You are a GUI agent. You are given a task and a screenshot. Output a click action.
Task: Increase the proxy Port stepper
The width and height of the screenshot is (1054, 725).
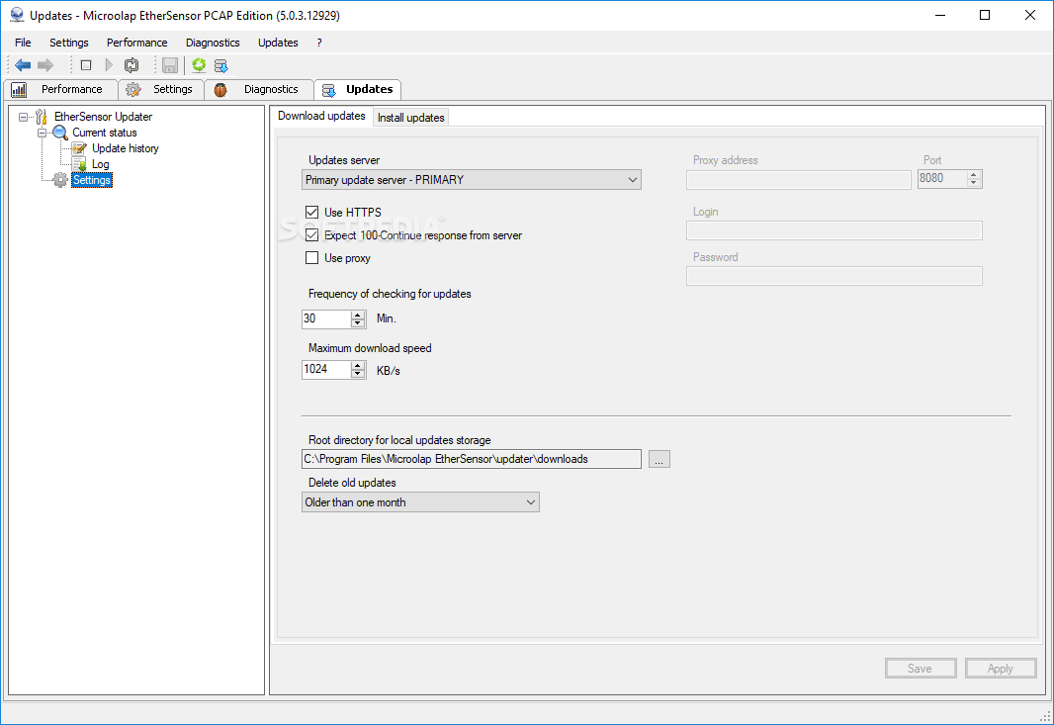click(974, 175)
